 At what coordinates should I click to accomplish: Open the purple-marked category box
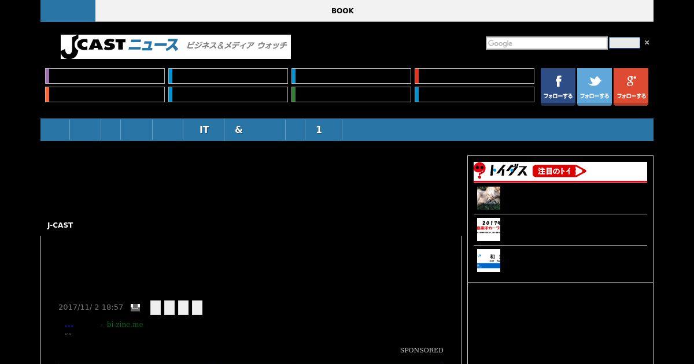[x=105, y=76]
